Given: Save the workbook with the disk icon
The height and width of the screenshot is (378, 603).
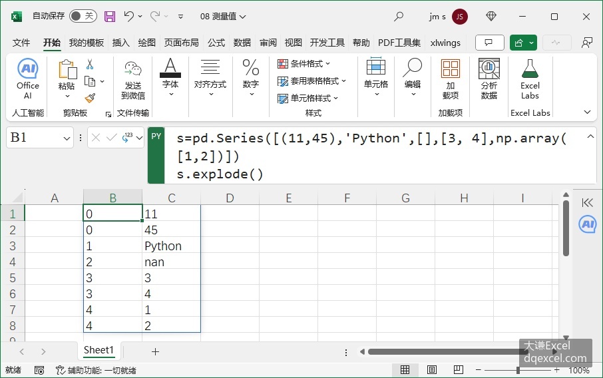Looking at the screenshot, I should 110,17.
